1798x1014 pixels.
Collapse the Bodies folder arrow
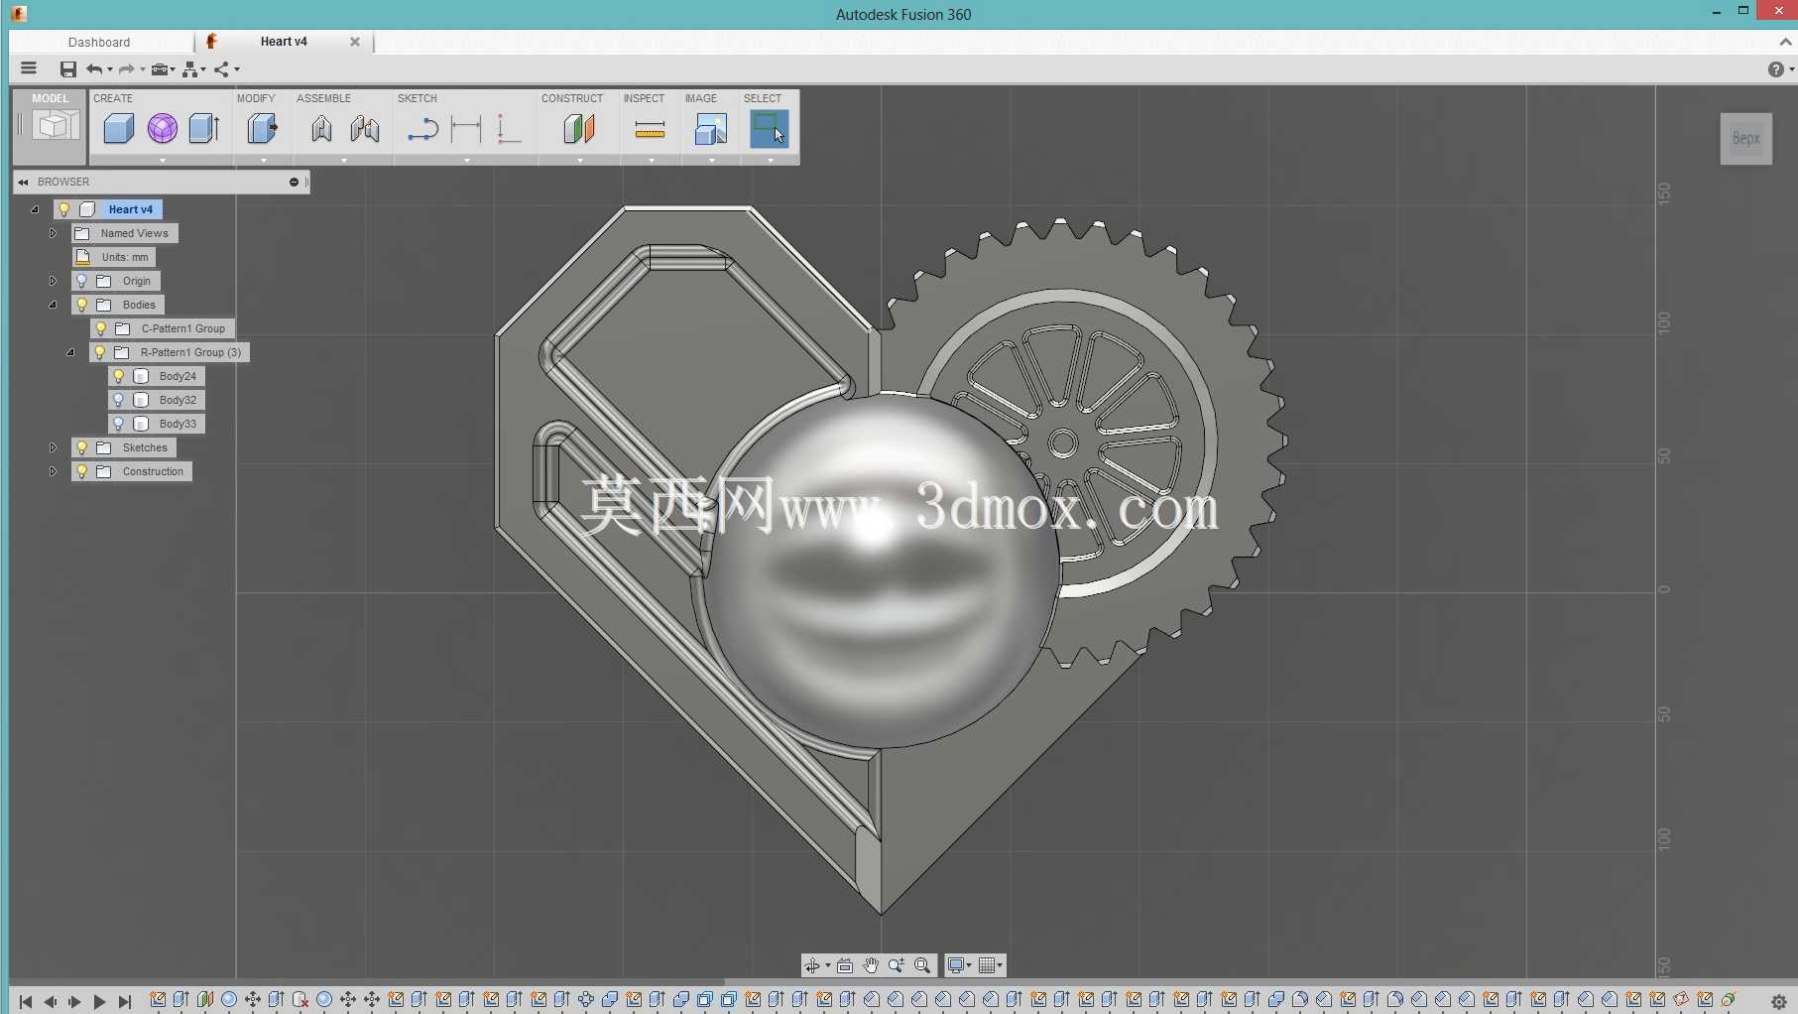(53, 305)
